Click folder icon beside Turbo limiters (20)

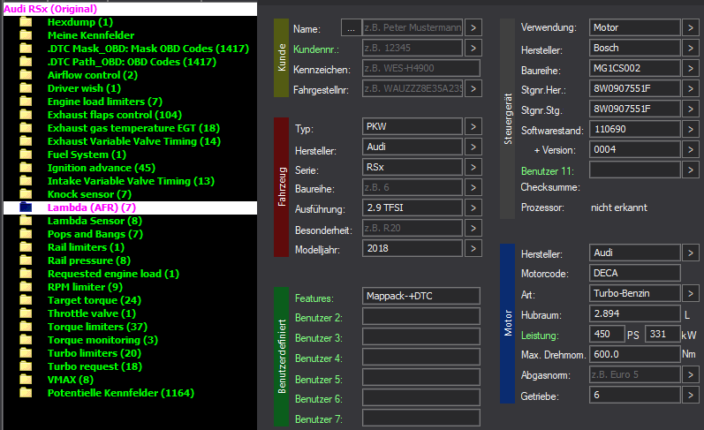26,353
